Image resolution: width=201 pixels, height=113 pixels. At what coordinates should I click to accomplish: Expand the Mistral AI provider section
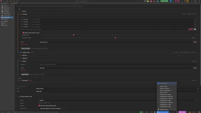click(x=19, y=55)
